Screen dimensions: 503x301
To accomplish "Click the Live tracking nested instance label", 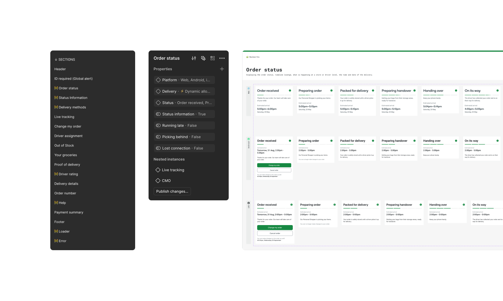I will pyautogui.click(x=173, y=170).
